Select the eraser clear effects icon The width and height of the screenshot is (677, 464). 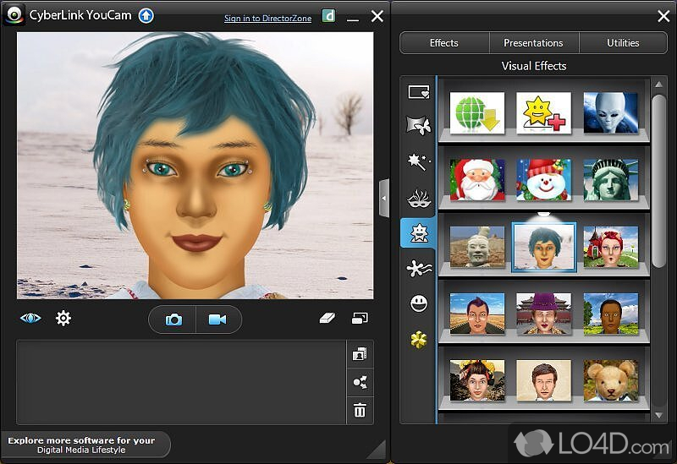(328, 319)
